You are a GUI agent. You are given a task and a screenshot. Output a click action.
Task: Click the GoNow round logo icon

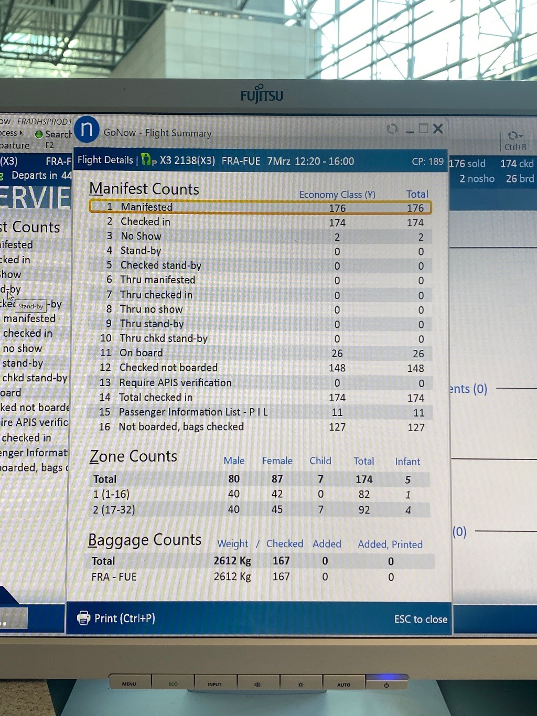pos(87,130)
